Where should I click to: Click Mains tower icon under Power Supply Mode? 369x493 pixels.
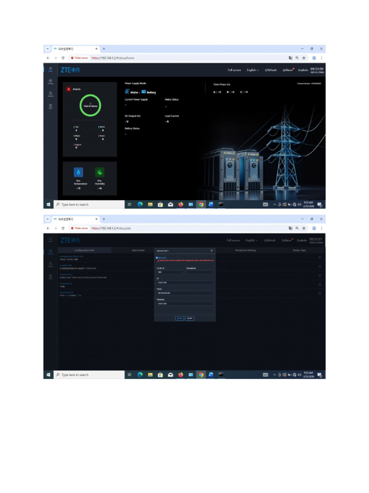pyautogui.click(x=127, y=92)
